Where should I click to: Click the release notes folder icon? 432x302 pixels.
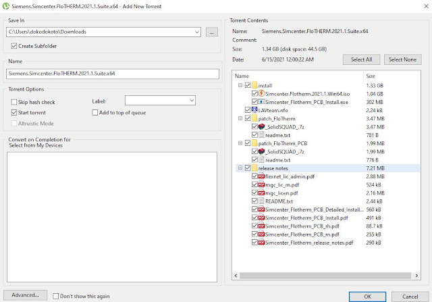click(254, 168)
